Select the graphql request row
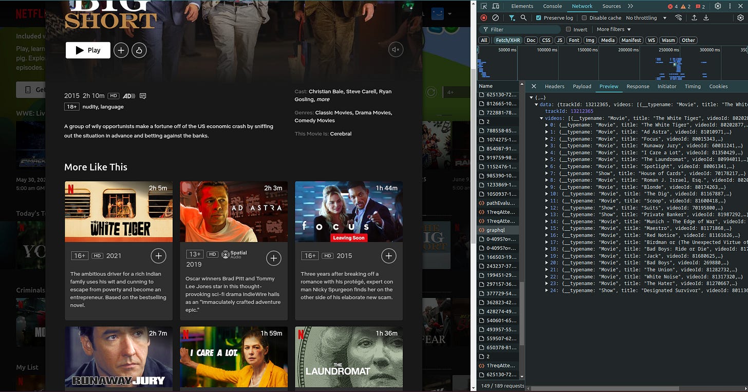Screen dimensions: 748x392 click(x=498, y=230)
